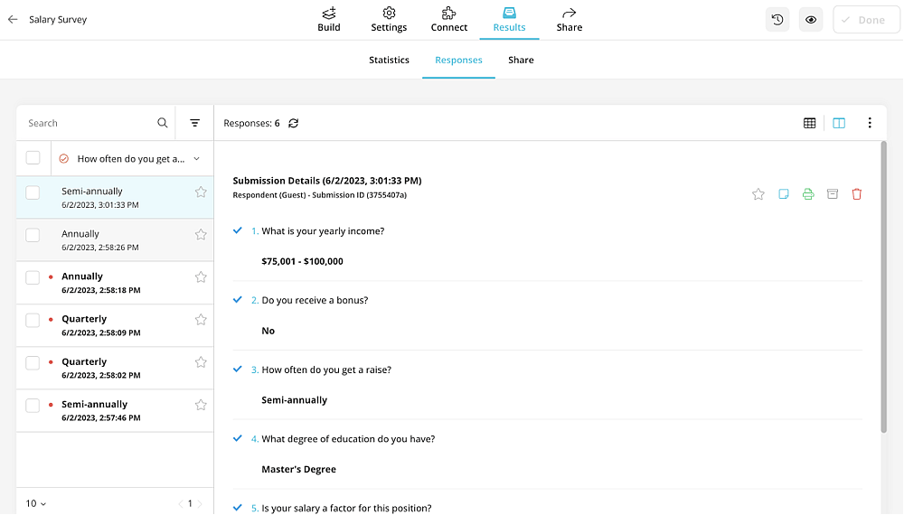Open the Quarterly 2:58:02 PM response
Image resolution: width=904 pixels, height=515 pixels.
[x=115, y=368]
